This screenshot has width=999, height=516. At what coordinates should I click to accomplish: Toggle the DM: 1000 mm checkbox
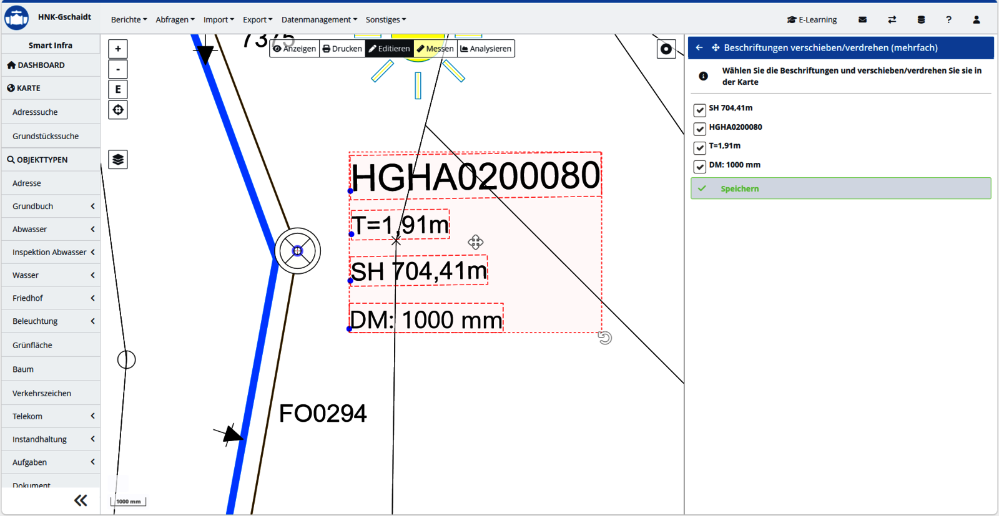click(699, 167)
